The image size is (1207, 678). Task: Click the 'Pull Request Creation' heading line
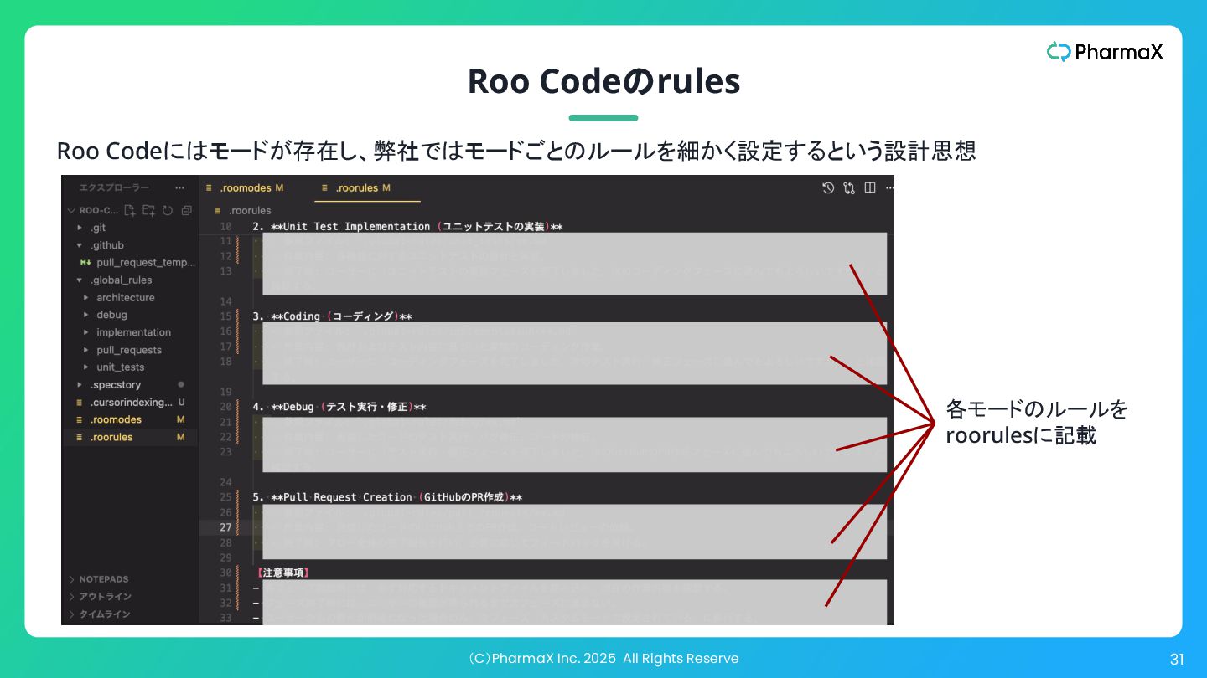pyautogui.click(x=387, y=497)
